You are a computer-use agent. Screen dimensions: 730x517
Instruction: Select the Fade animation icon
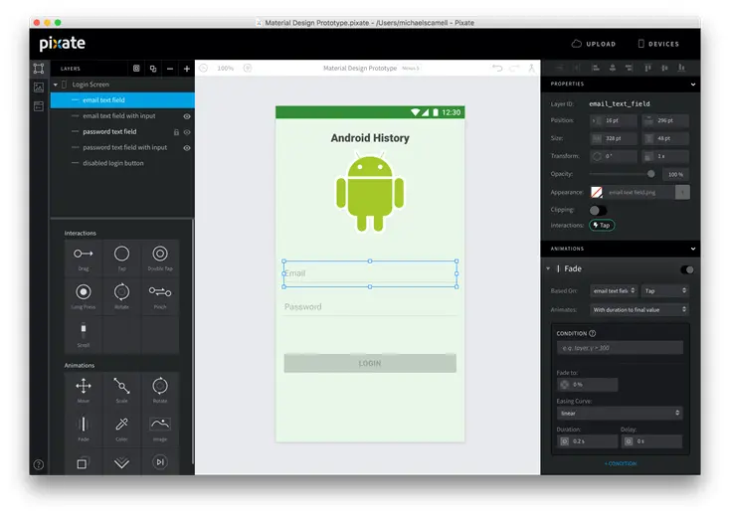click(x=84, y=424)
